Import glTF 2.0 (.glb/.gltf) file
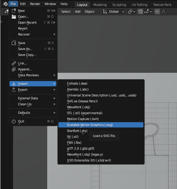 coord(101,148)
